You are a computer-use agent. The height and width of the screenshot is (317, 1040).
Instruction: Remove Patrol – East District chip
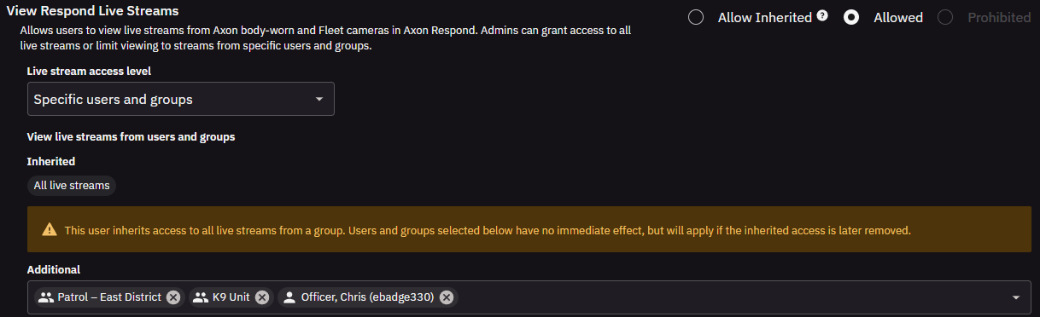[173, 297]
